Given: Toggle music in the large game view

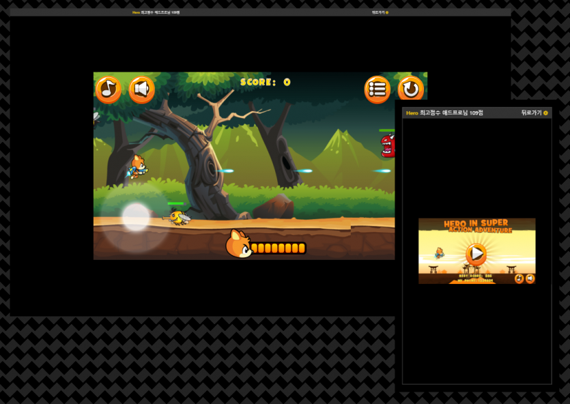Looking at the screenshot, I should [x=108, y=89].
